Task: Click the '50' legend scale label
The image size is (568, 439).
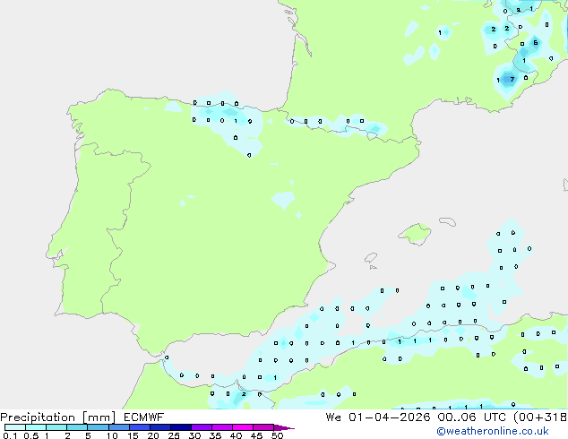Action: click(x=278, y=435)
